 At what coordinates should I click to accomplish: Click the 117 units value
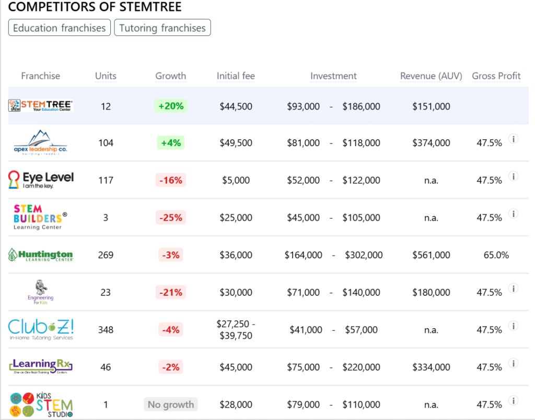[x=106, y=180]
